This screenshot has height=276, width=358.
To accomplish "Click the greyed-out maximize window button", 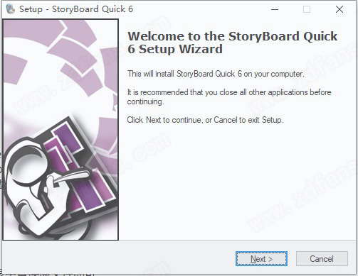I will tap(307, 9).
